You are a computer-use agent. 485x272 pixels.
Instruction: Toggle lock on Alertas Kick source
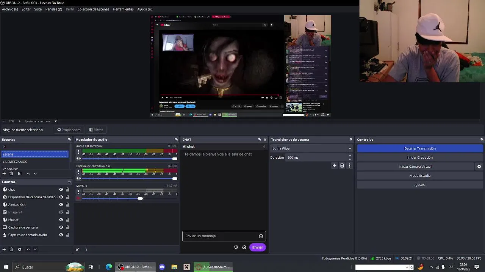pyautogui.click(x=68, y=205)
